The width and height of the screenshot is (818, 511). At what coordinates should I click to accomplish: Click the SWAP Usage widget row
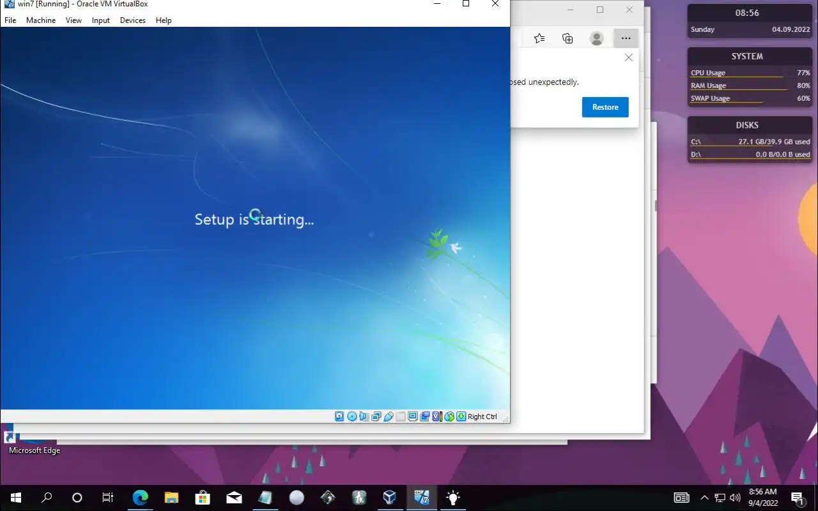click(750, 98)
